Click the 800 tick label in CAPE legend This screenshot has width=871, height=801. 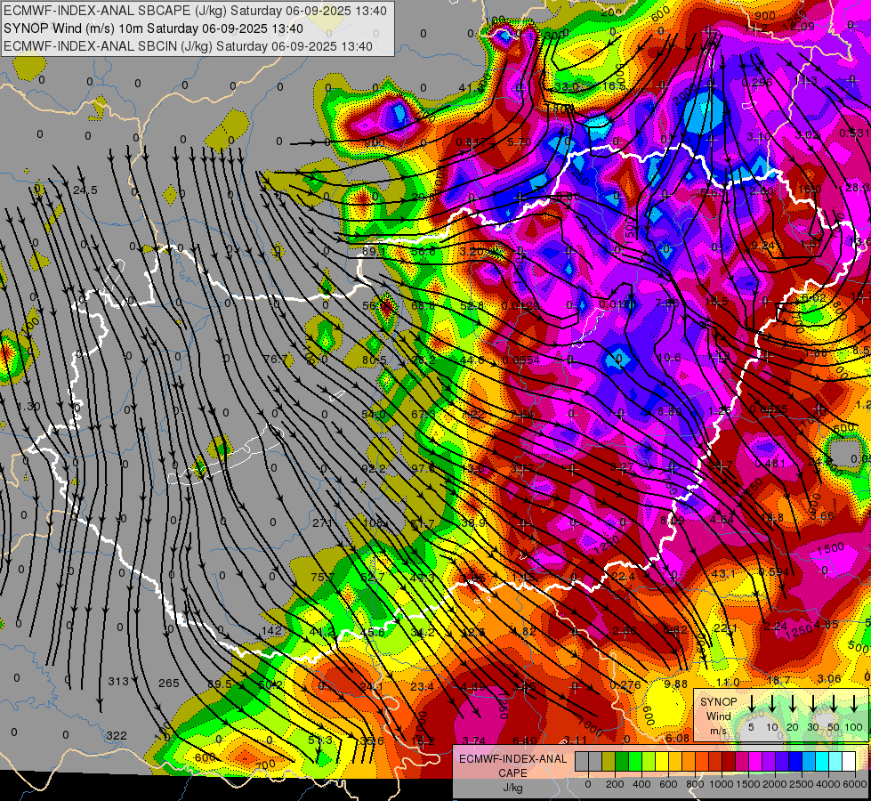695,784
